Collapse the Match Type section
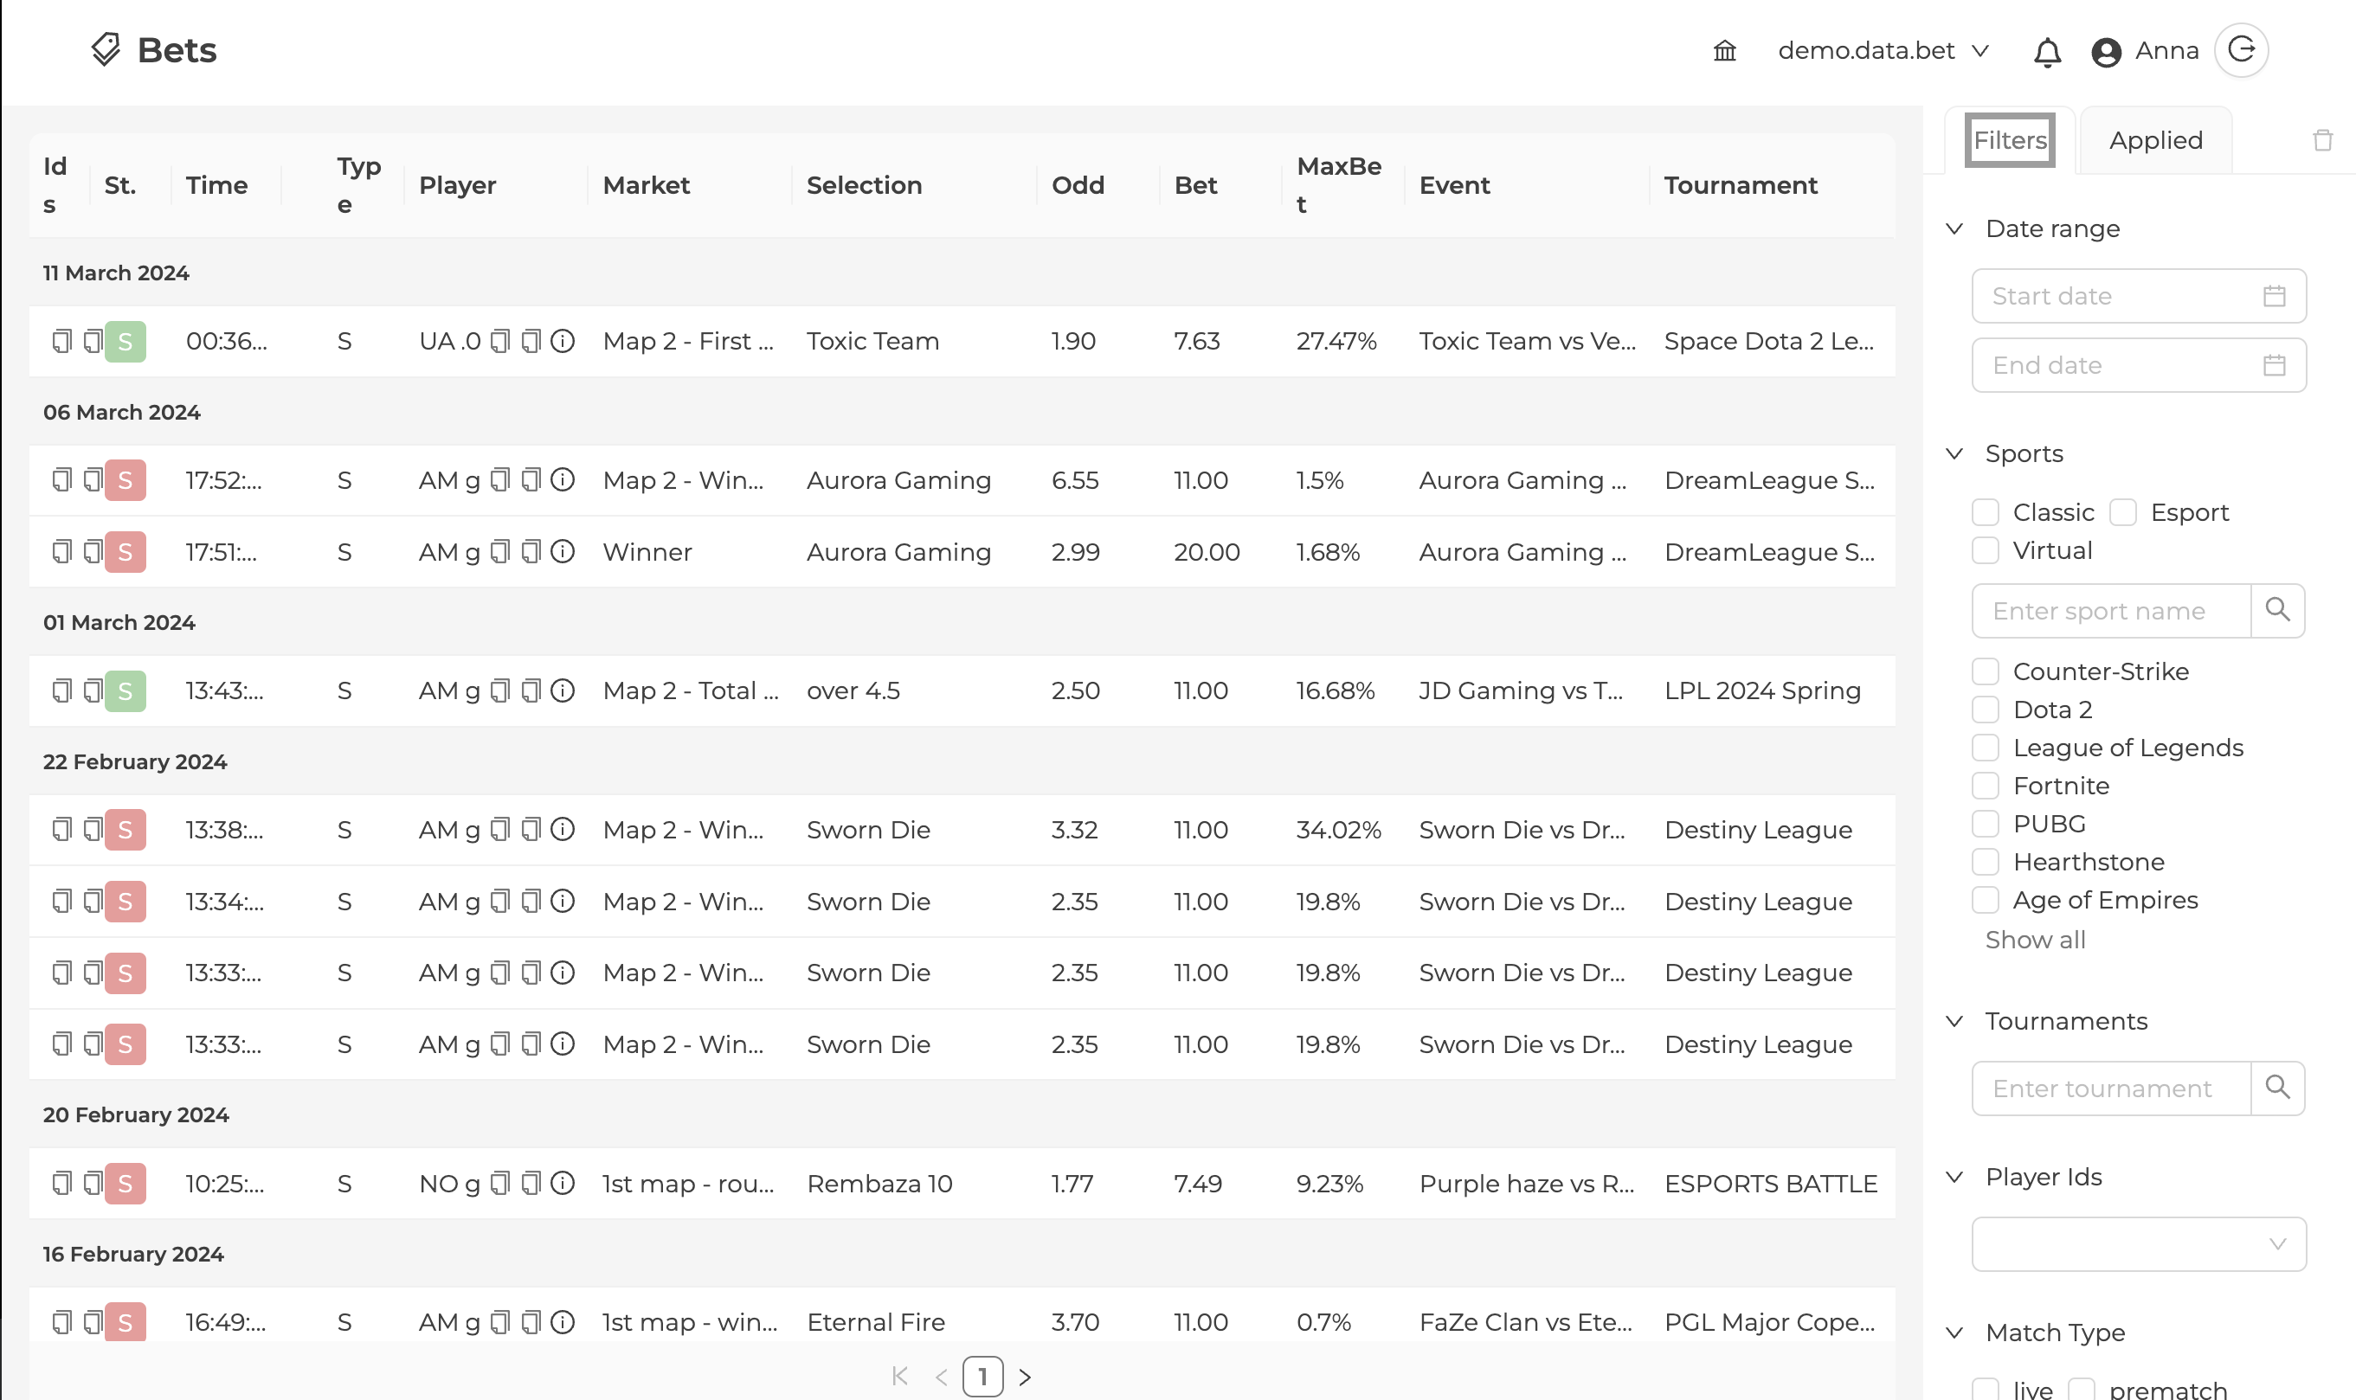 pyautogui.click(x=1955, y=1333)
